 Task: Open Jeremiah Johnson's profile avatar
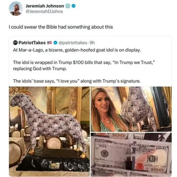pos(16,9)
